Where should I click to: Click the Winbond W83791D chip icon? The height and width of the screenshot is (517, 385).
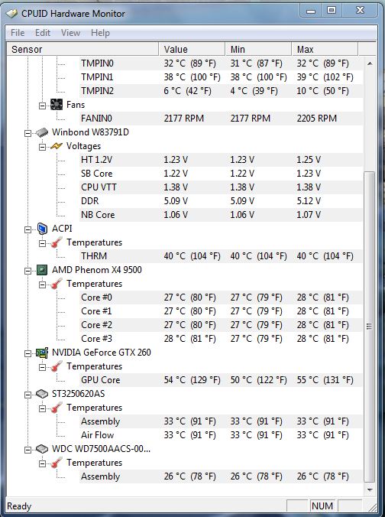(x=42, y=132)
